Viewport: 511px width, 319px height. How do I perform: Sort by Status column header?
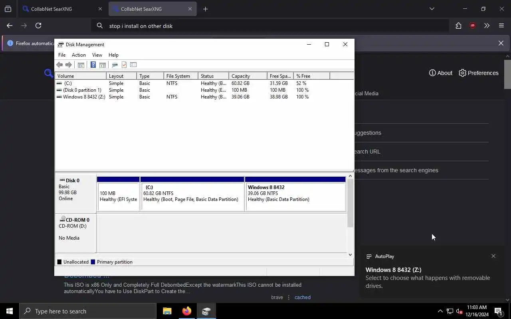coord(214,76)
